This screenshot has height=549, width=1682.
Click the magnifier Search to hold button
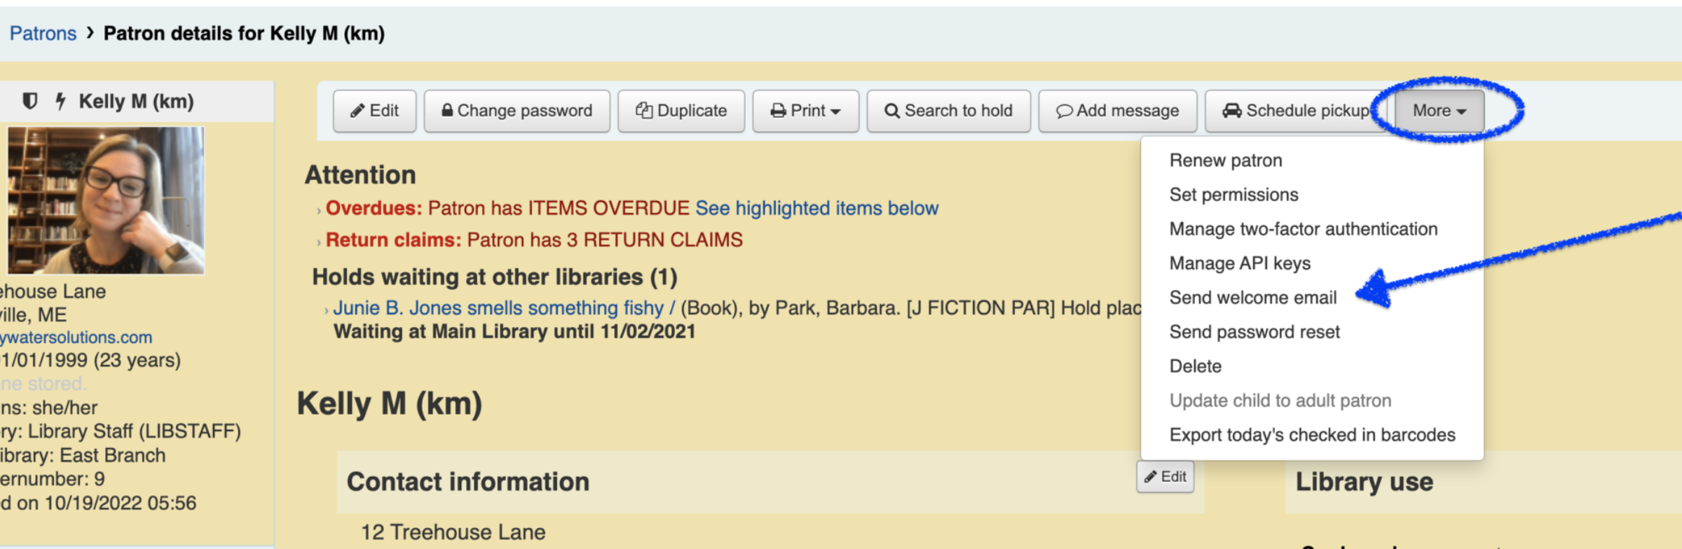click(948, 111)
